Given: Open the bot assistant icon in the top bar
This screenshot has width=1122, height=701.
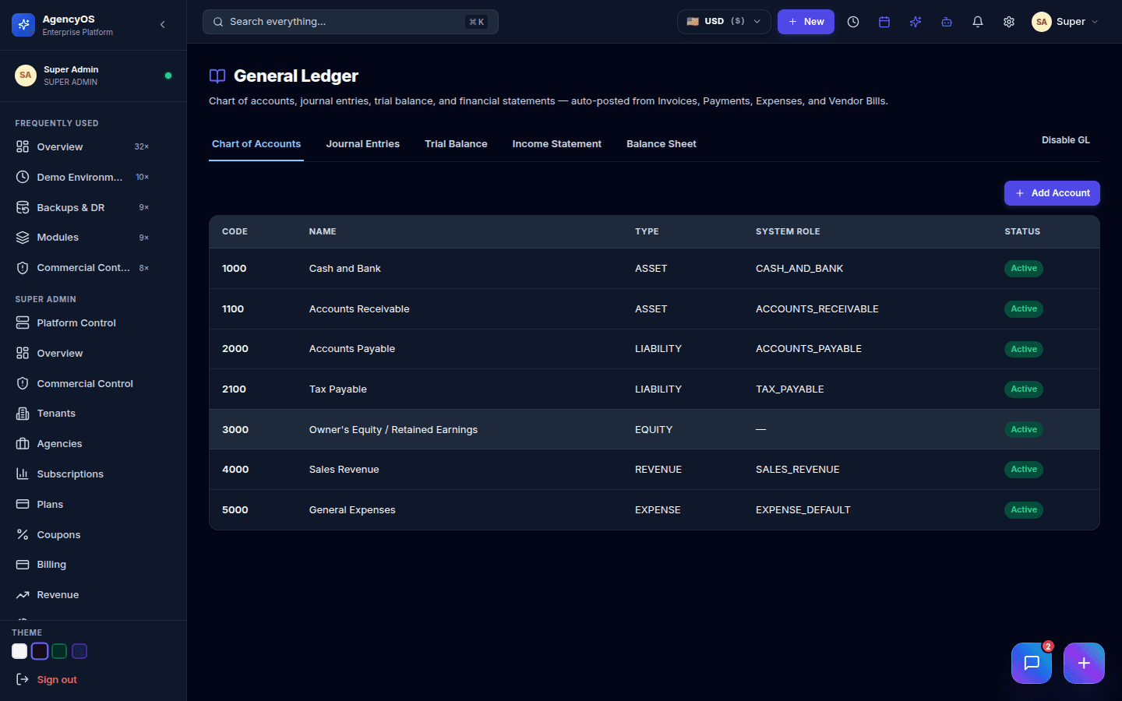Looking at the screenshot, I should [x=947, y=22].
